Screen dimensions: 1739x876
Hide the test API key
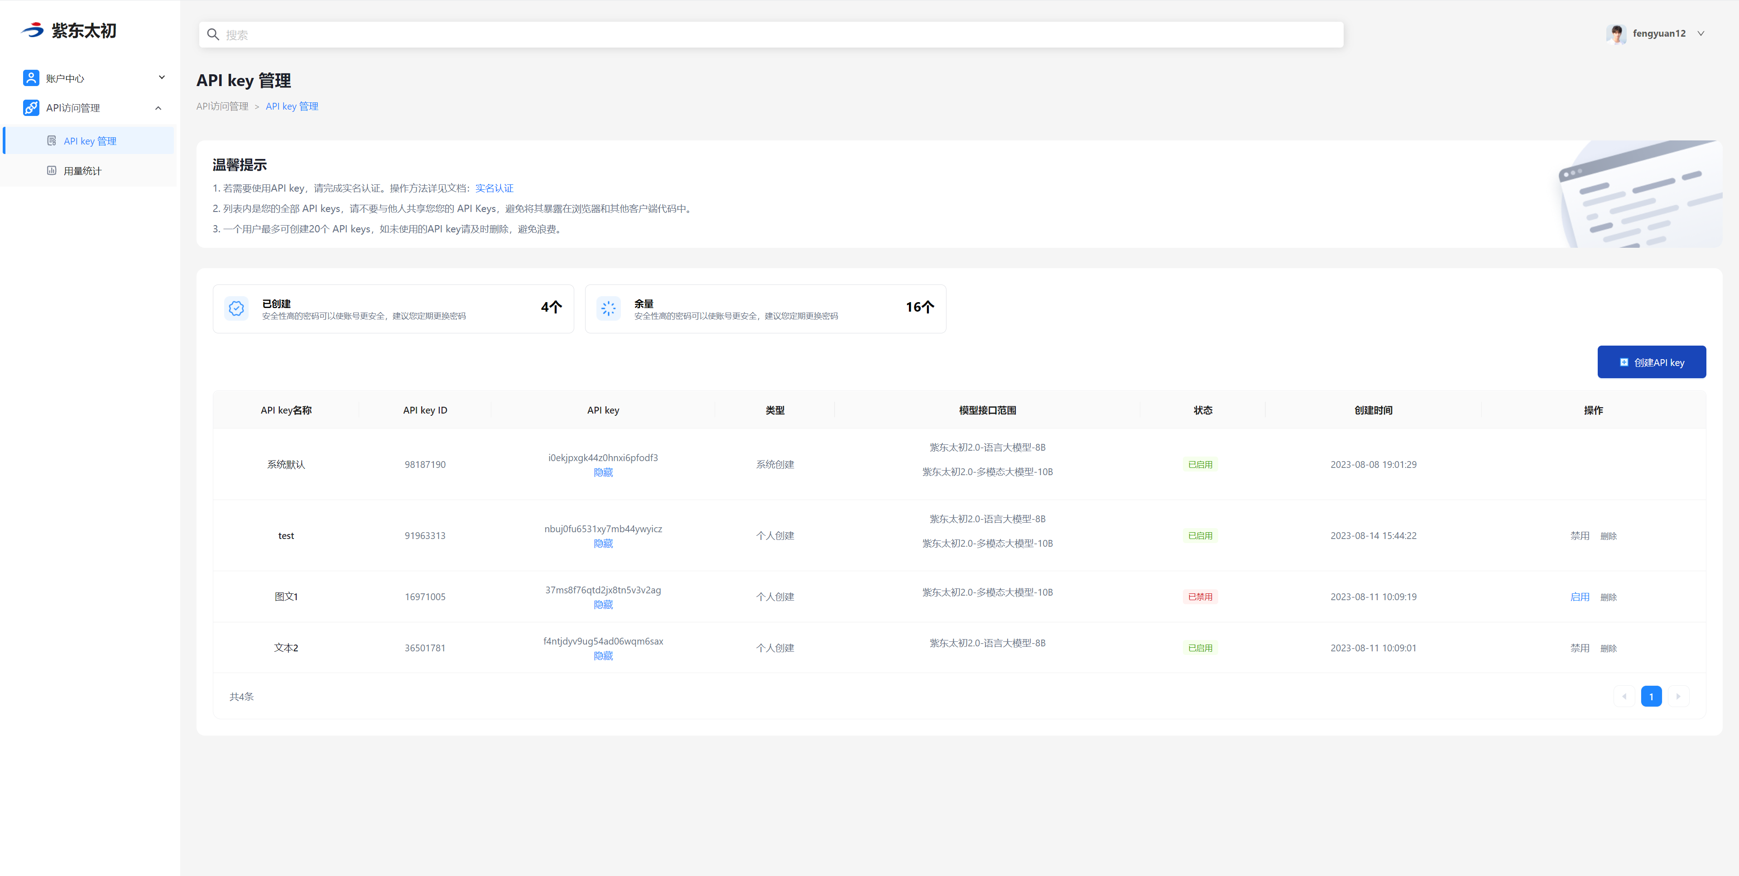pos(604,544)
